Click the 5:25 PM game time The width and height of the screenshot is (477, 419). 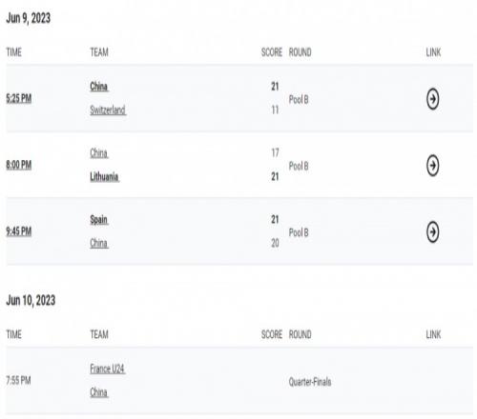19,98
